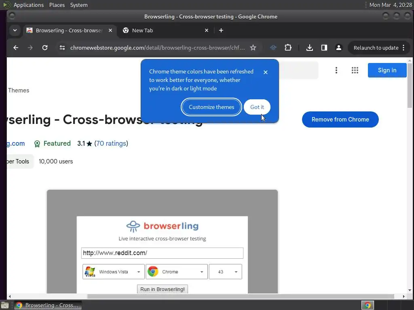Image resolution: width=414 pixels, height=310 pixels.
Task: Bookmark this page with the star icon
Action: (253, 48)
